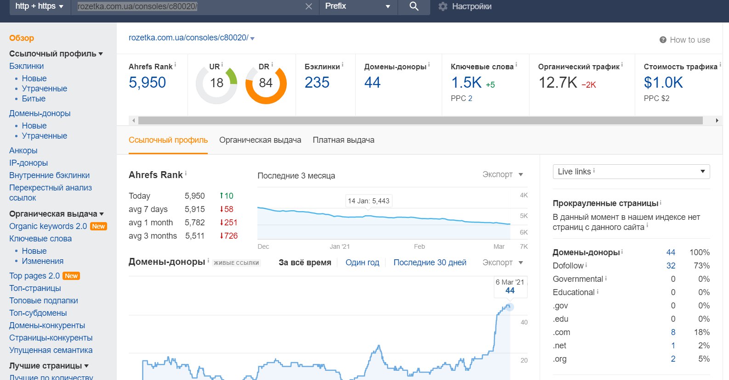729x380 pixels.
Task: Click .org domains count 2
Action: pos(673,359)
